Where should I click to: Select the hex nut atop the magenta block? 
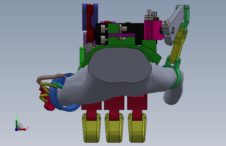pyautogui.click(x=149, y=18)
